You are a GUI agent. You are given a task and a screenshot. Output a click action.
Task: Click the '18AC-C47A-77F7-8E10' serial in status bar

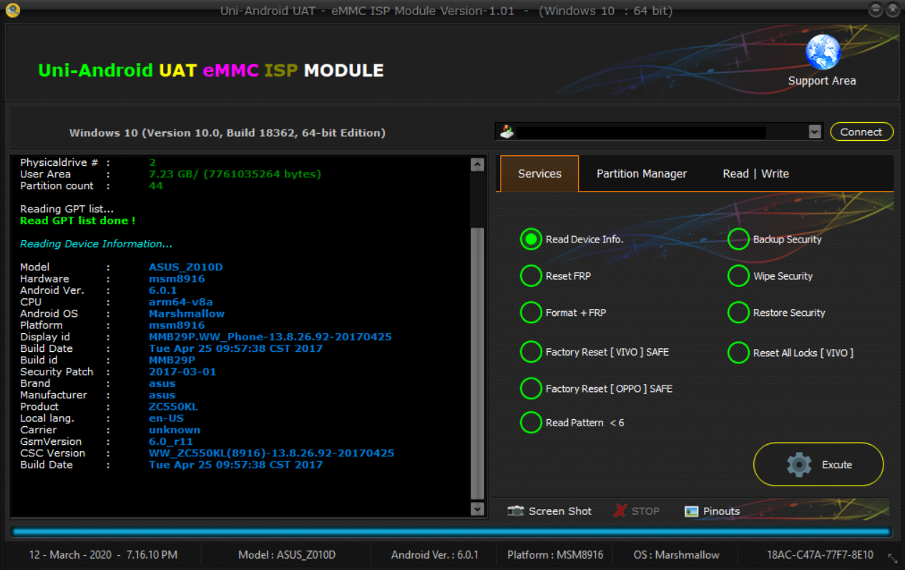pyautogui.click(x=820, y=554)
